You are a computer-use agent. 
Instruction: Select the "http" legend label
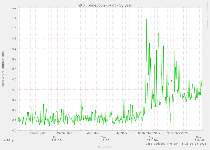(x=10, y=140)
